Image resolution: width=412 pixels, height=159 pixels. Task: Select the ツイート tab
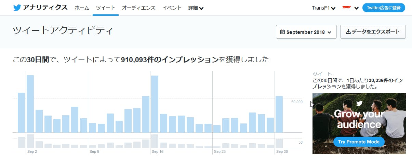tap(105, 8)
